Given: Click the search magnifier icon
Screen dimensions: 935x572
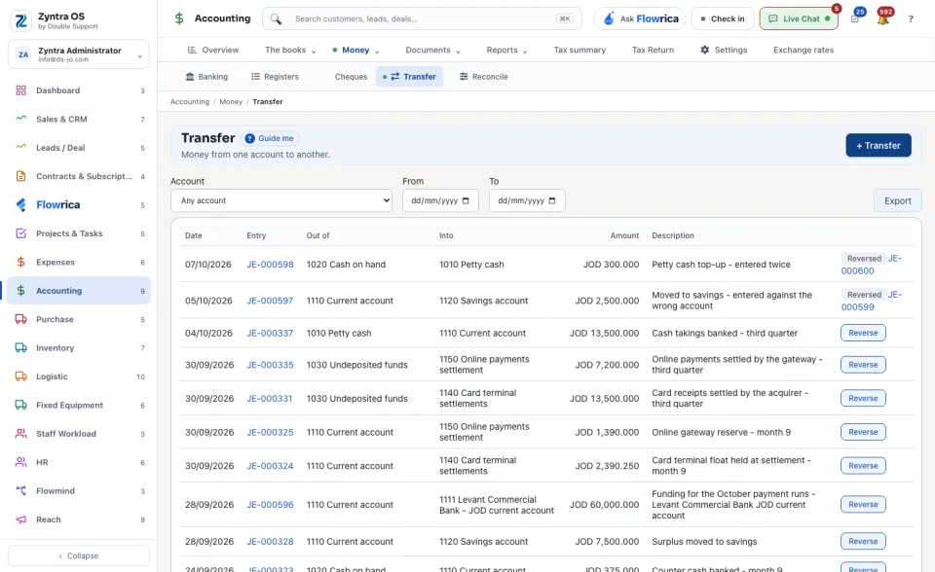Looking at the screenshot, I should pyautogui.click(x=276, y=19).
